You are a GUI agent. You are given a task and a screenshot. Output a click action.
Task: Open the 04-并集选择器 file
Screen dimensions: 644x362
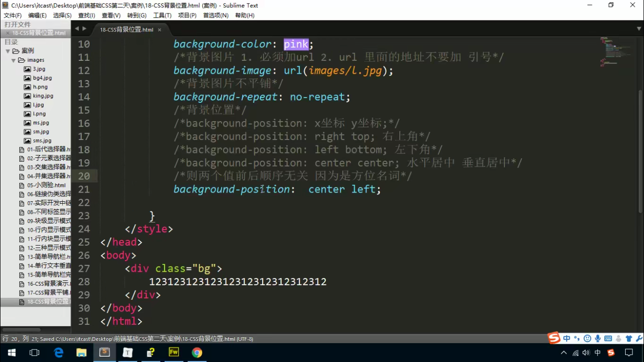click(x=49, y=176)
